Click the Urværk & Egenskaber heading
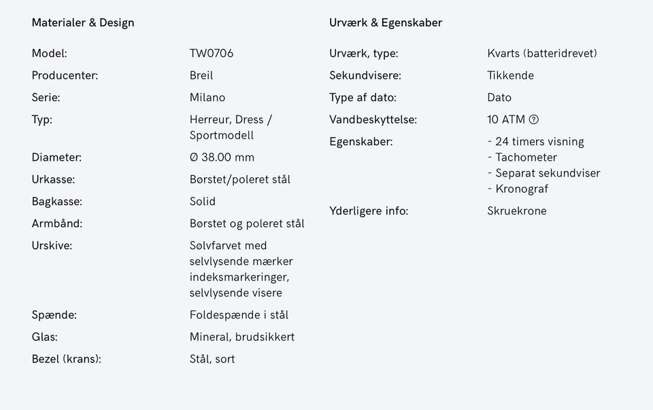 tap(386, 22)
